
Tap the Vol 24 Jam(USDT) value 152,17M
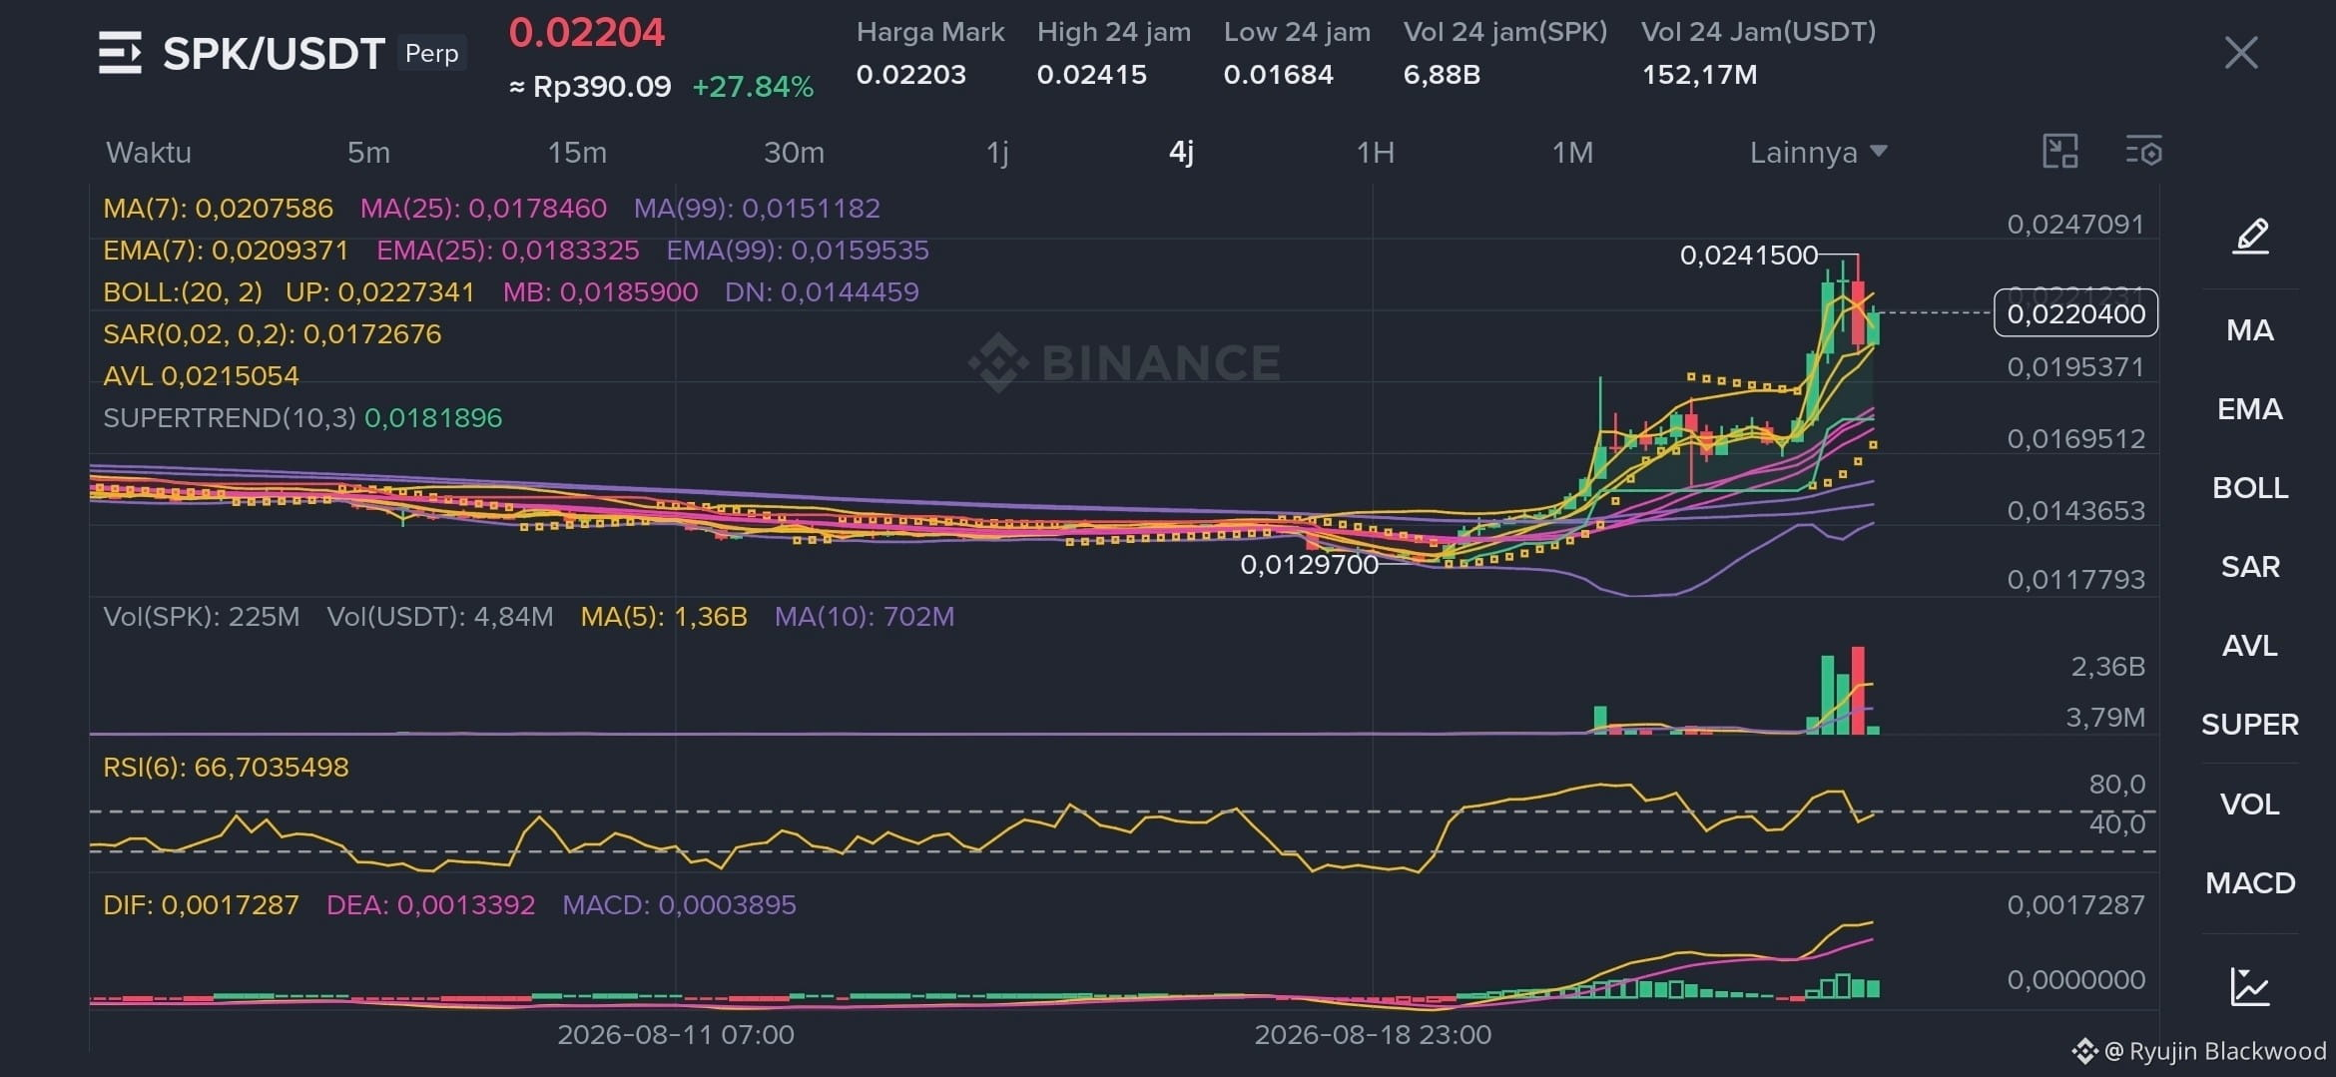(x=1699, y=75)
